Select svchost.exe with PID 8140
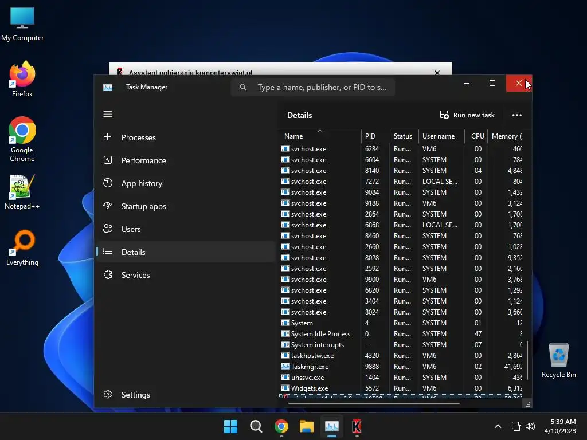The width and height of the screenshot is (587, 440). tap(402, 170)
